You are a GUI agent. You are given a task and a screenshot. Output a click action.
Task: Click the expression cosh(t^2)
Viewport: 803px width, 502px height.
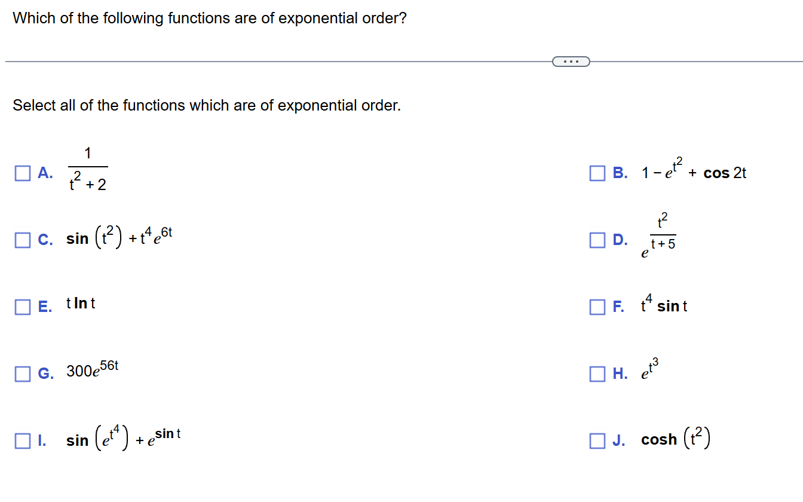coord(675,439)
